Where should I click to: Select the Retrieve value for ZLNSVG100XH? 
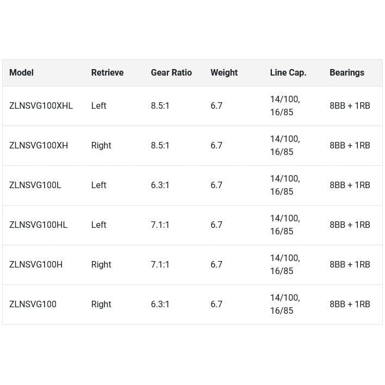[x=101, y=145]
